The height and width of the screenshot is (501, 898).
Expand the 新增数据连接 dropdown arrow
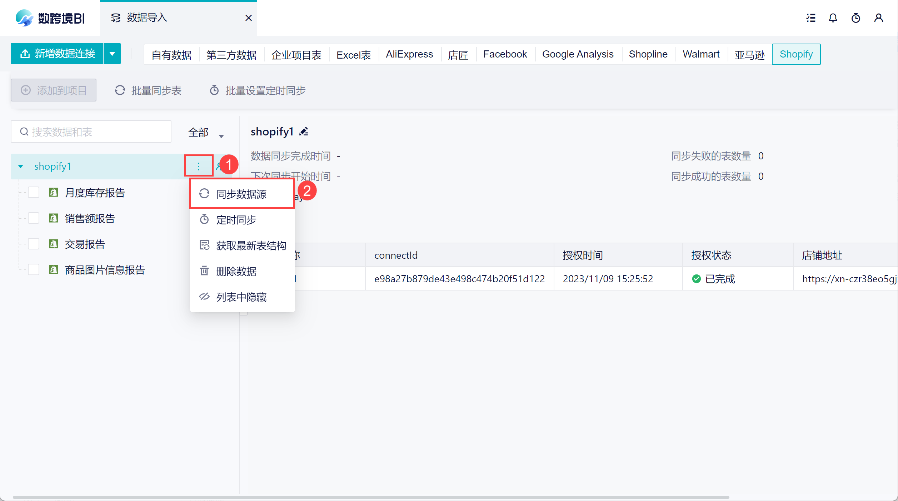click(112, 54)
